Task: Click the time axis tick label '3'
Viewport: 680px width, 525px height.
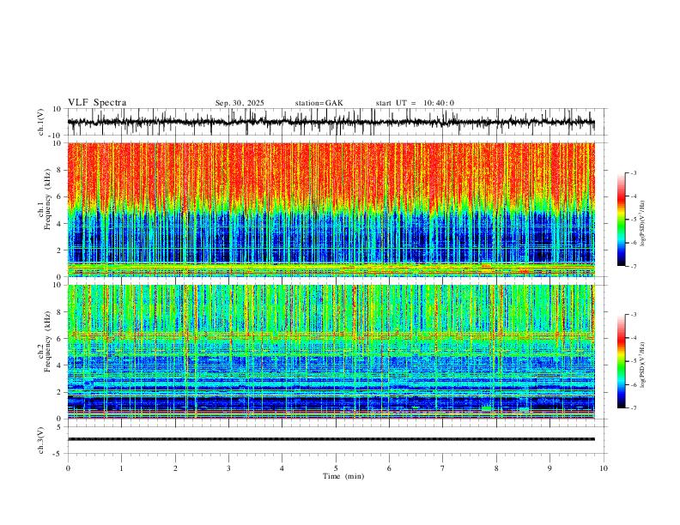Action: [228, 468]
